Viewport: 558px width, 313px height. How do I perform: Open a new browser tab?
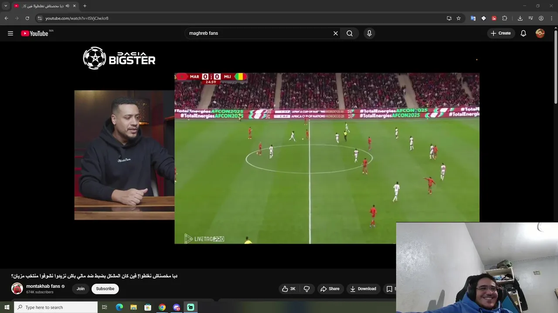pos(85,6)
